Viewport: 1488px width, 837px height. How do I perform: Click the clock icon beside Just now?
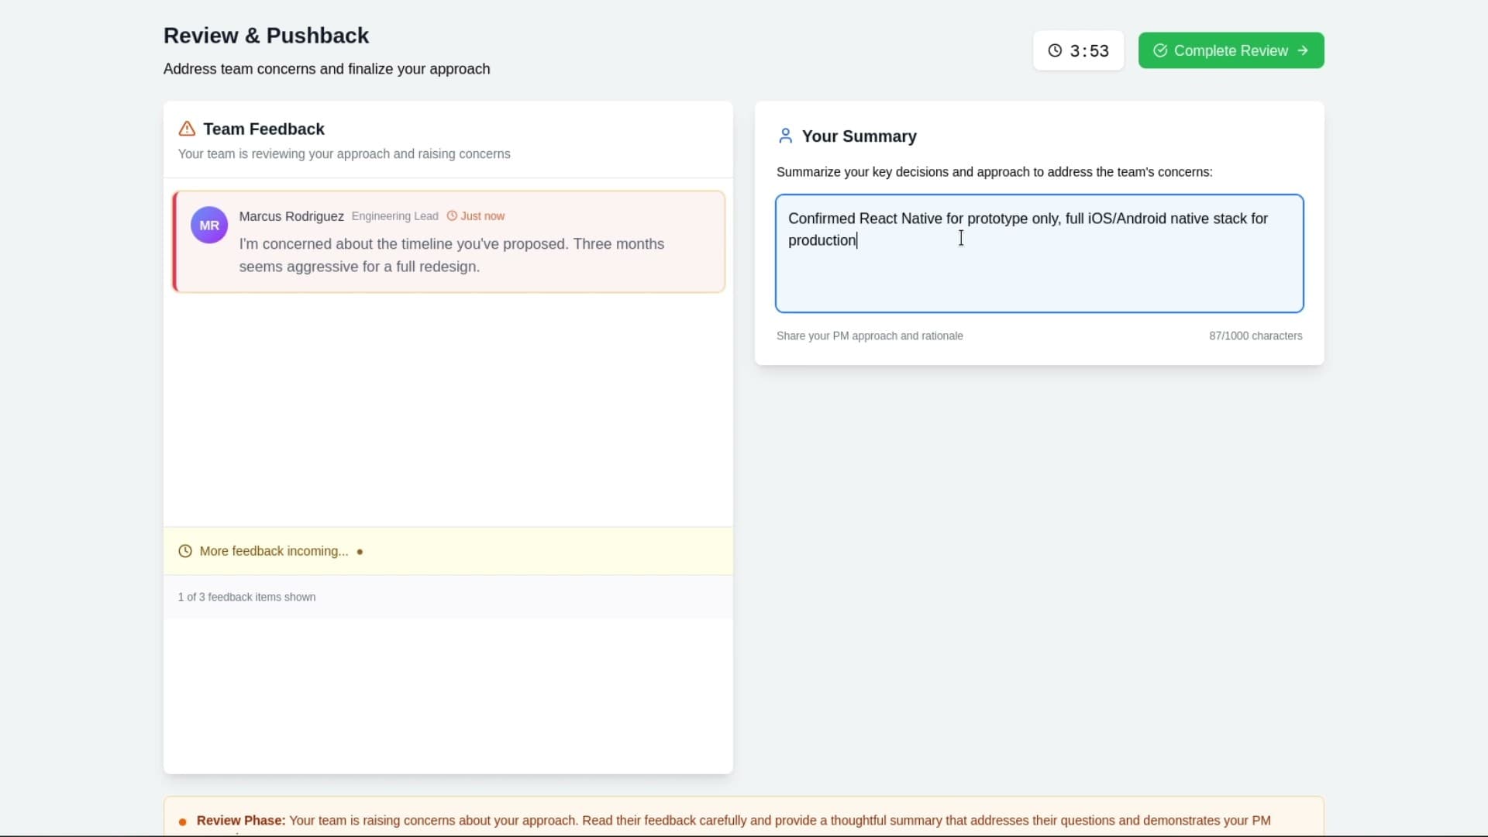tap(453, 216)
